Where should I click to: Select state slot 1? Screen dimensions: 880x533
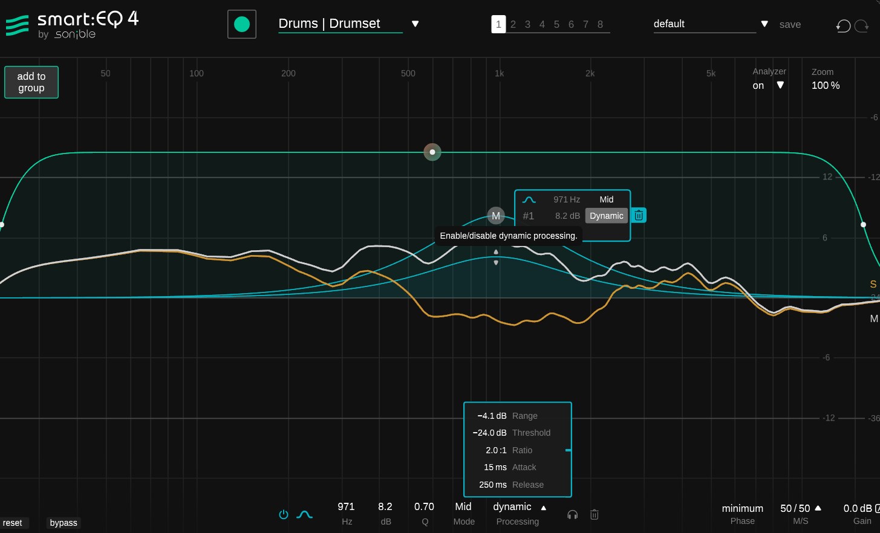point(498,24)
